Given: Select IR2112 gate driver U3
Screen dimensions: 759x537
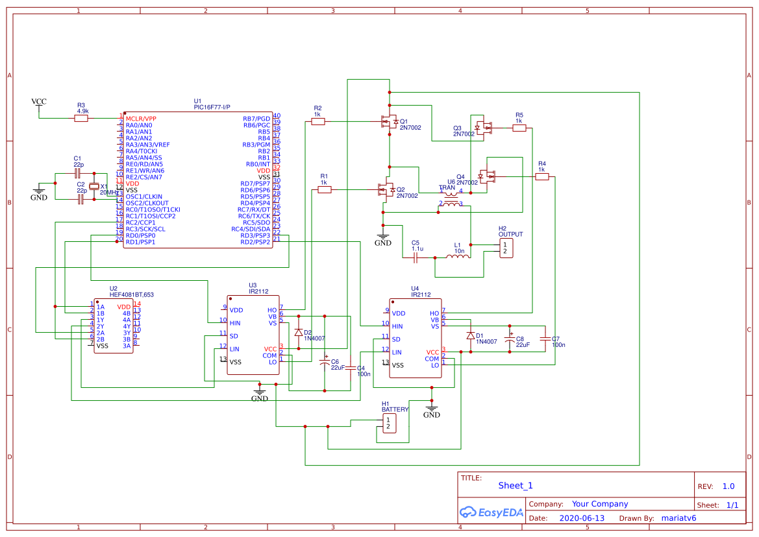Looking at the screenshot, I should pos(253,334).
